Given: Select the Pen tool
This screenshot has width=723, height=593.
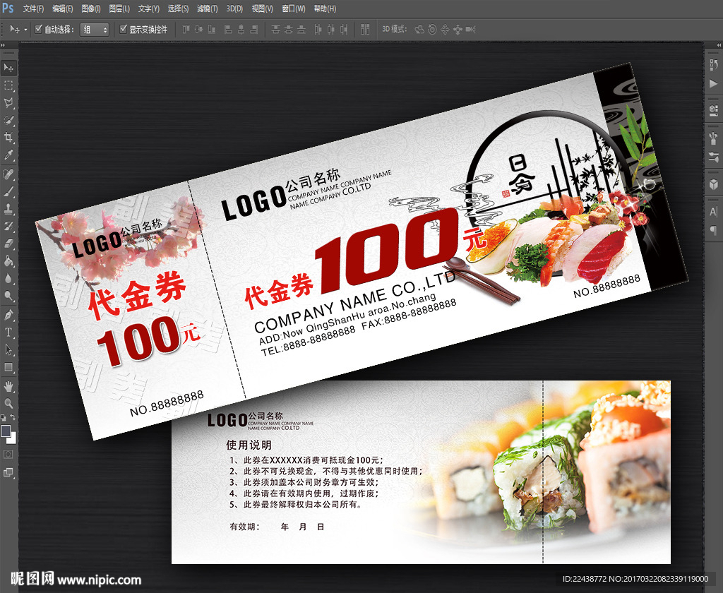Looking at the screenshot, I should (x=8, y=315).
